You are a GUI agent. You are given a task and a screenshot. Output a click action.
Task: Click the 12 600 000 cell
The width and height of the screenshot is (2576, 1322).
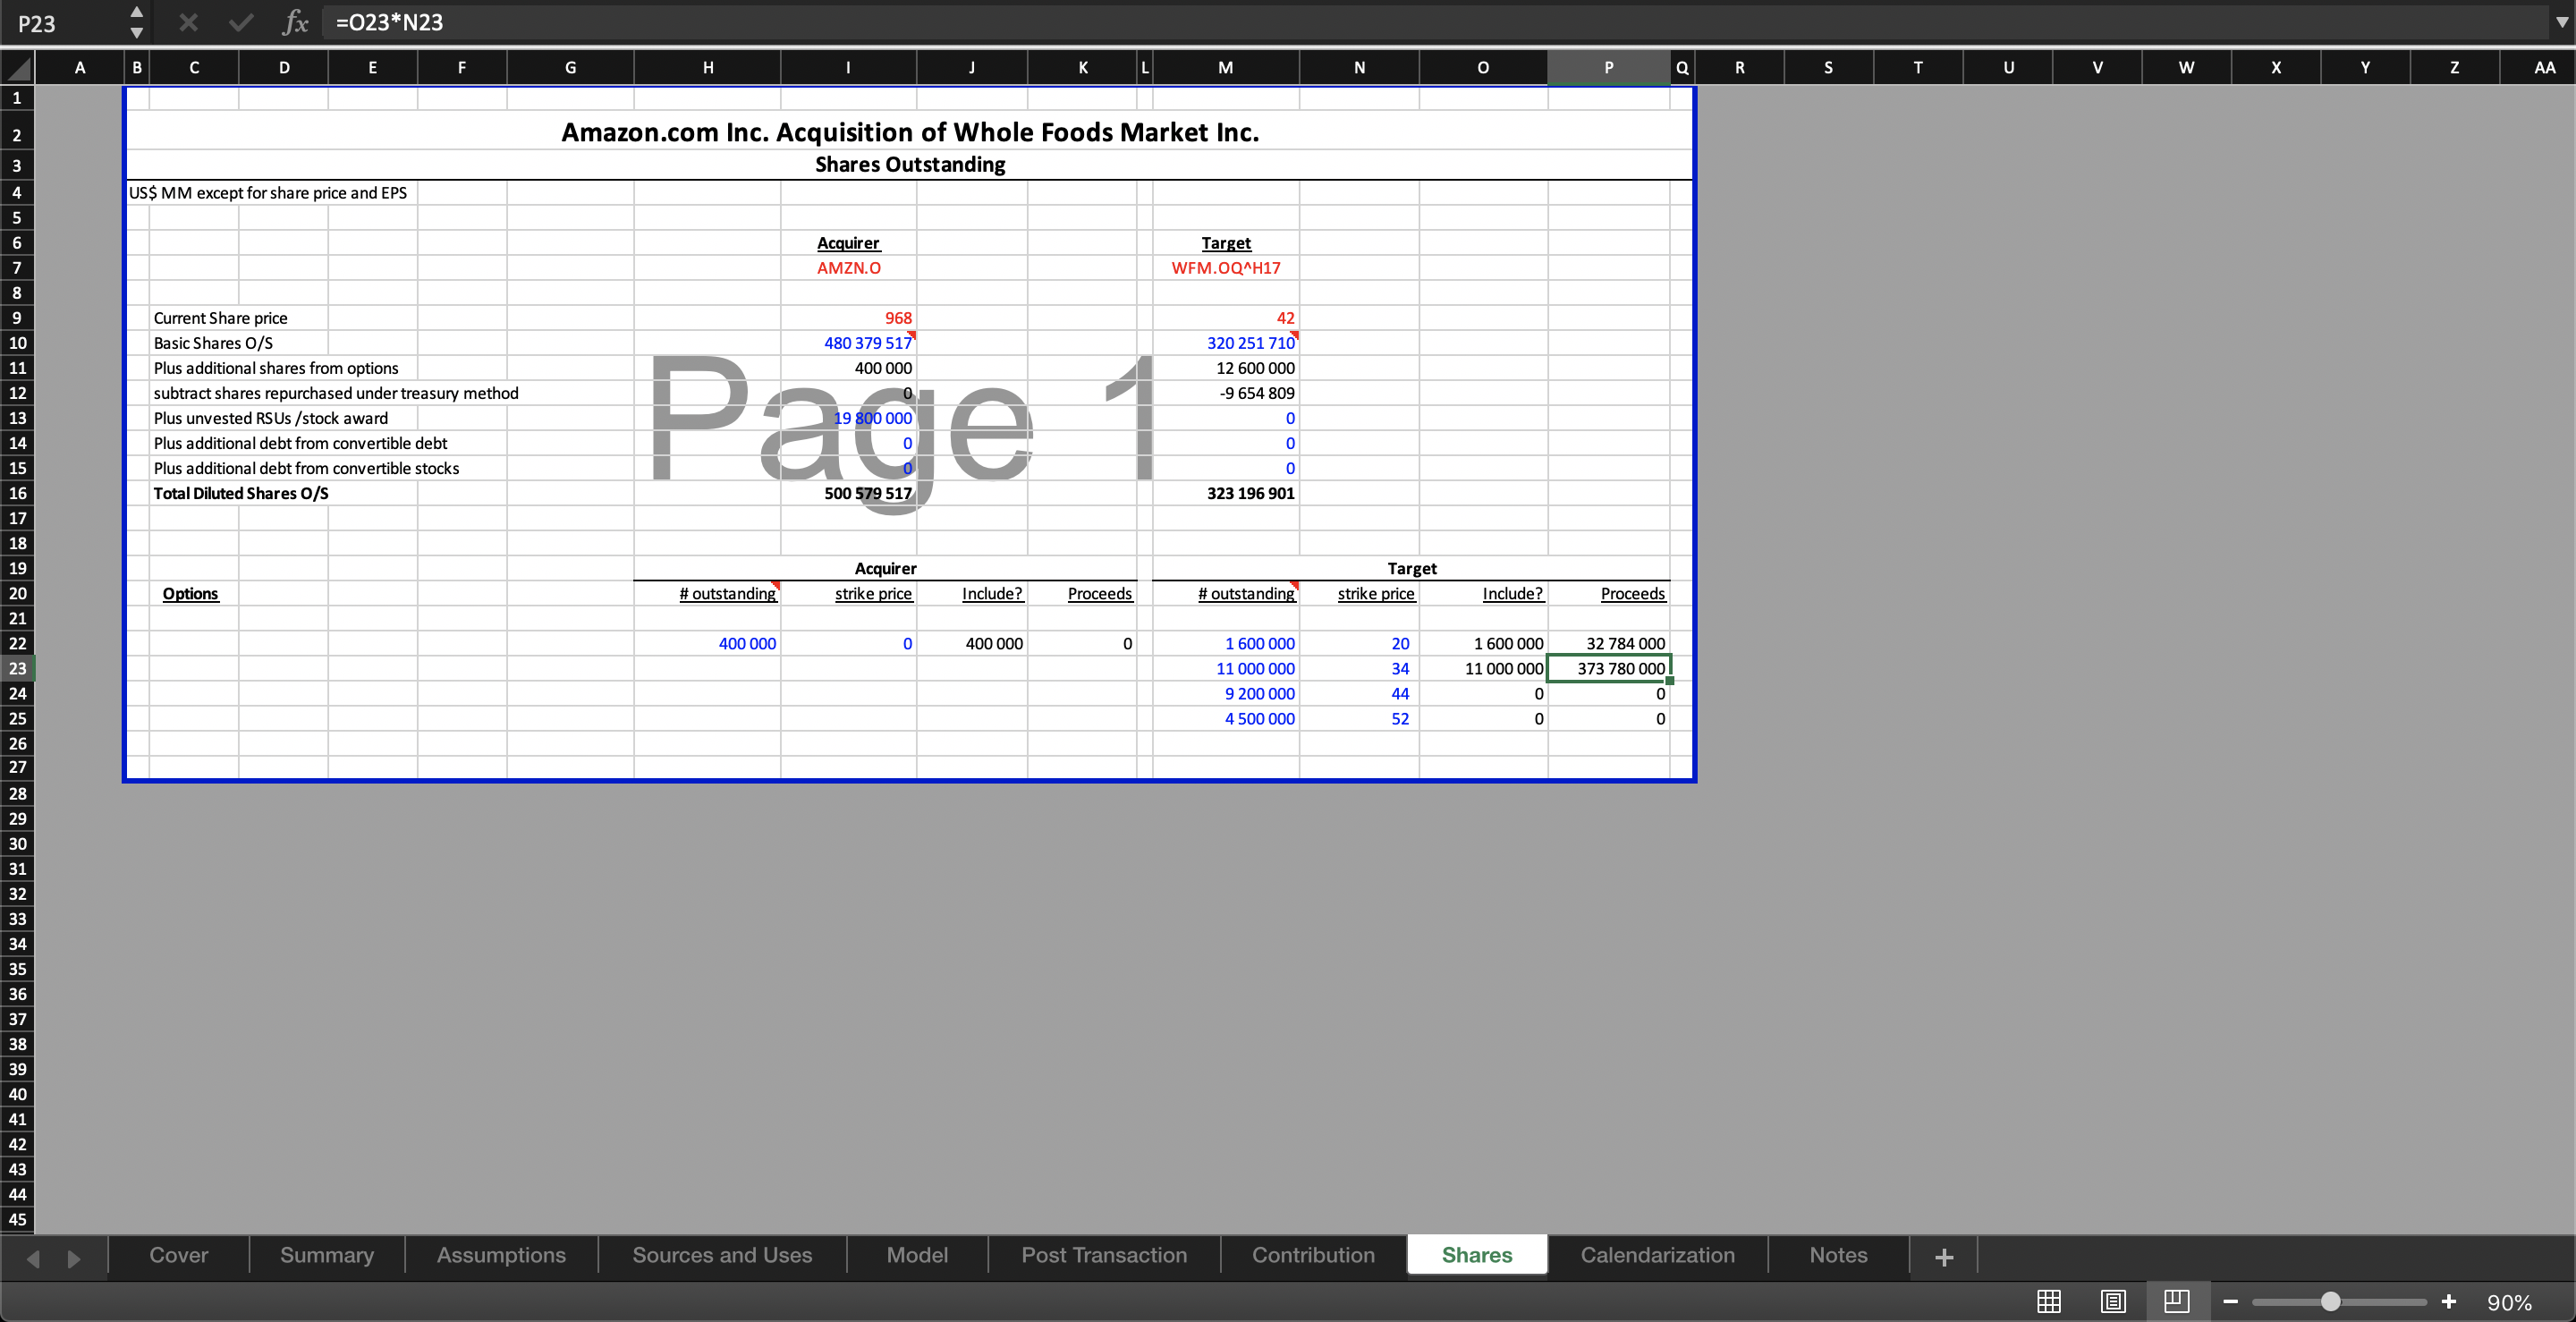pos(1225,368)
